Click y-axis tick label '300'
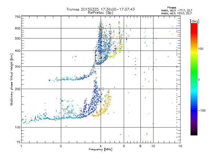This screenshot has width=212, height=159. click(17, 67)
